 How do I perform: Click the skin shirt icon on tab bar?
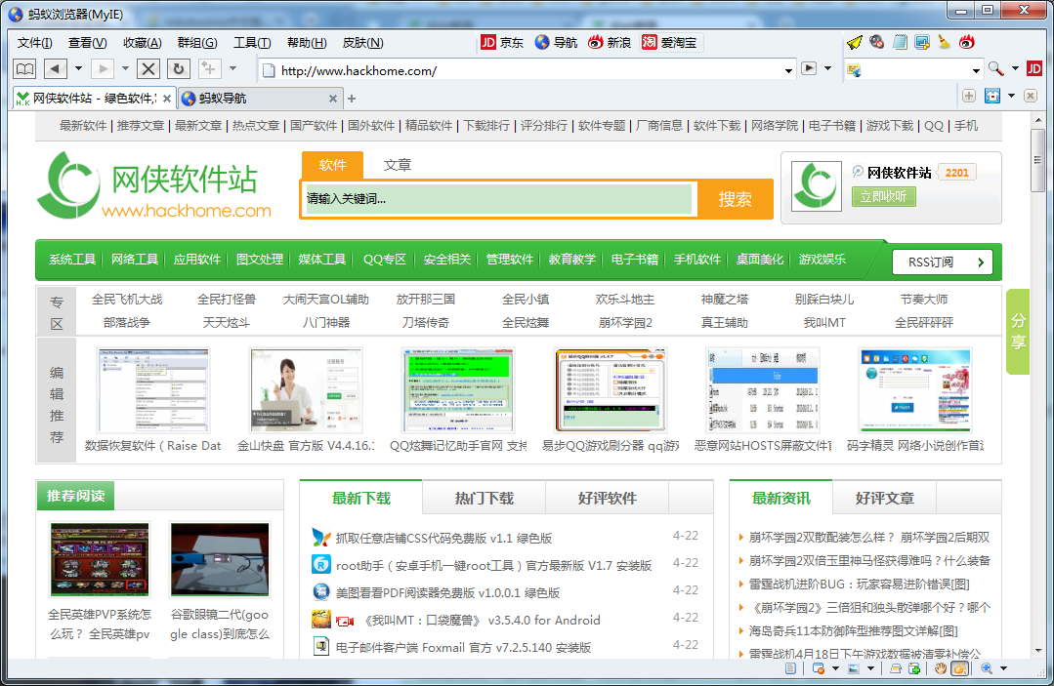coord(992,96)
